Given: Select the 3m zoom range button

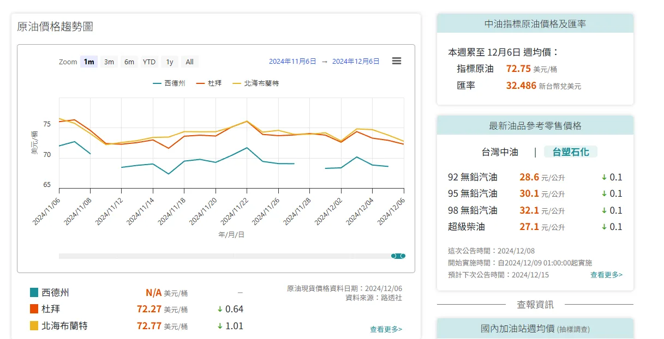Looking at the screenshot, I should [109, 62].
